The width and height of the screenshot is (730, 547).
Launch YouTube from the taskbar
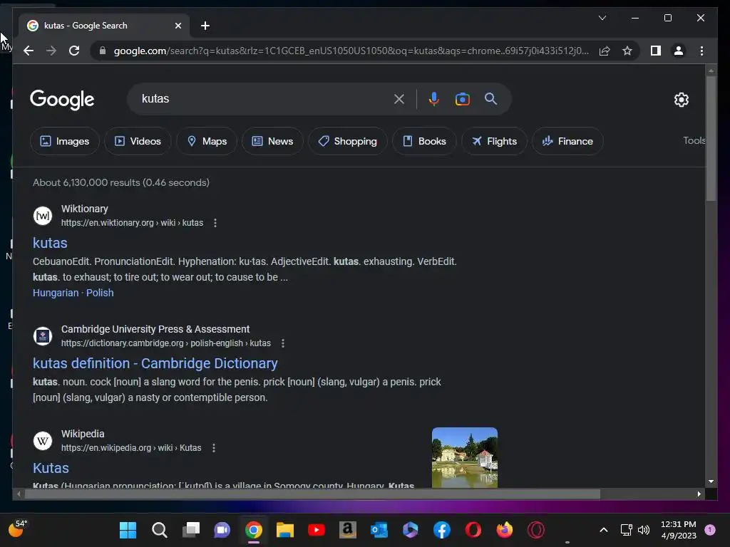pyautogui.click(x=317, y=530)
